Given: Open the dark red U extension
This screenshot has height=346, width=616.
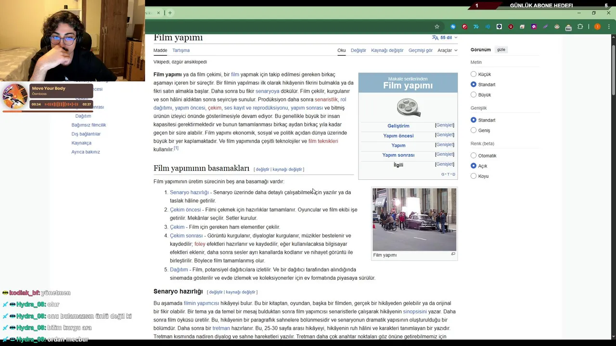Looking at the screenshot, I should pos(511,27).
